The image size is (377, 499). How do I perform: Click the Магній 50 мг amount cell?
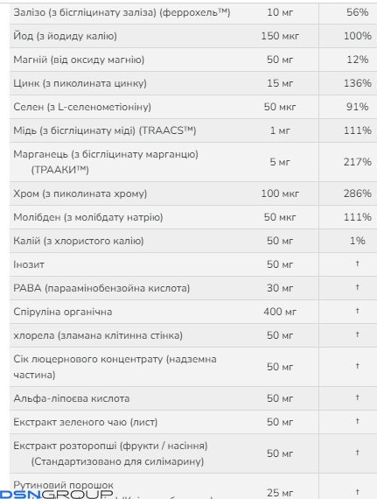pyautogui.click(x=280, y=60)
